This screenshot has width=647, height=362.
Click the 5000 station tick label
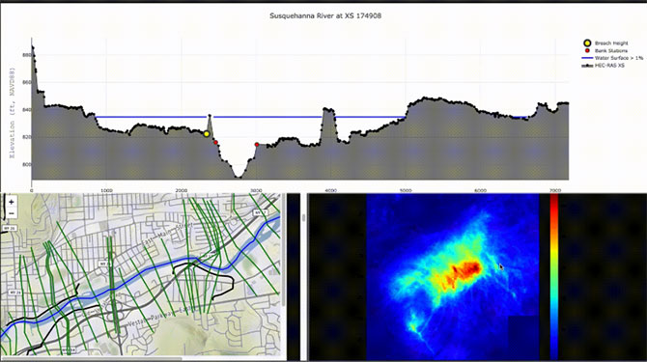click(x=406, y=190)
